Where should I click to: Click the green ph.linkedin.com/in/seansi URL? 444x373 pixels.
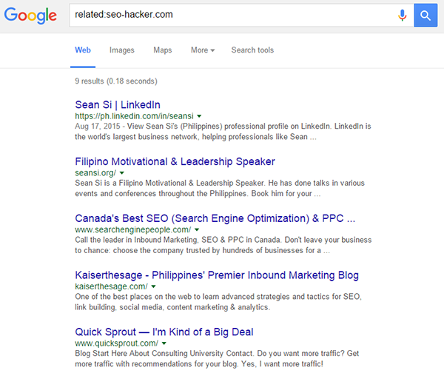point(134,116)
